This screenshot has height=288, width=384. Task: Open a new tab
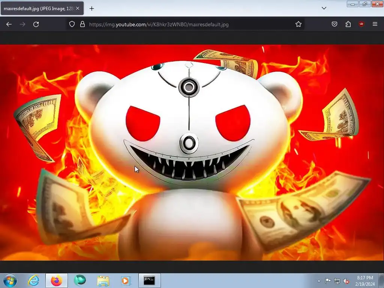pyautogui.click(x=91, y=9)
